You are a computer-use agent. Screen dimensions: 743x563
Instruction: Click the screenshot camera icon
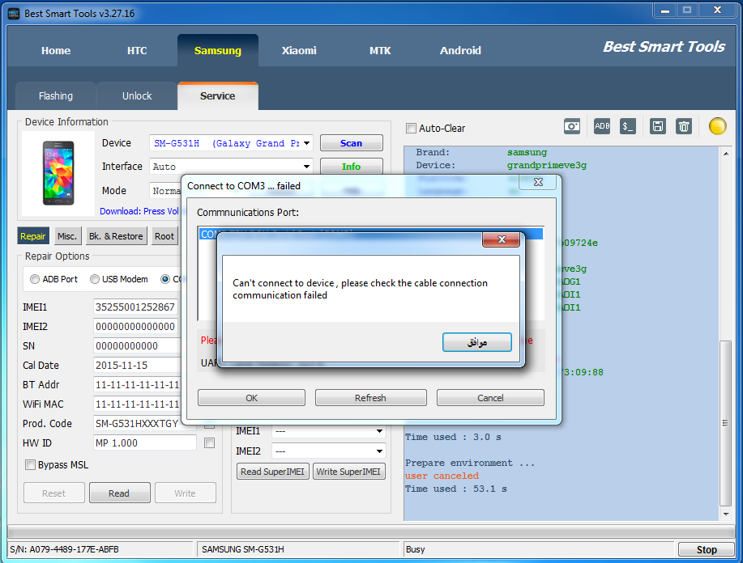point(572,126)
